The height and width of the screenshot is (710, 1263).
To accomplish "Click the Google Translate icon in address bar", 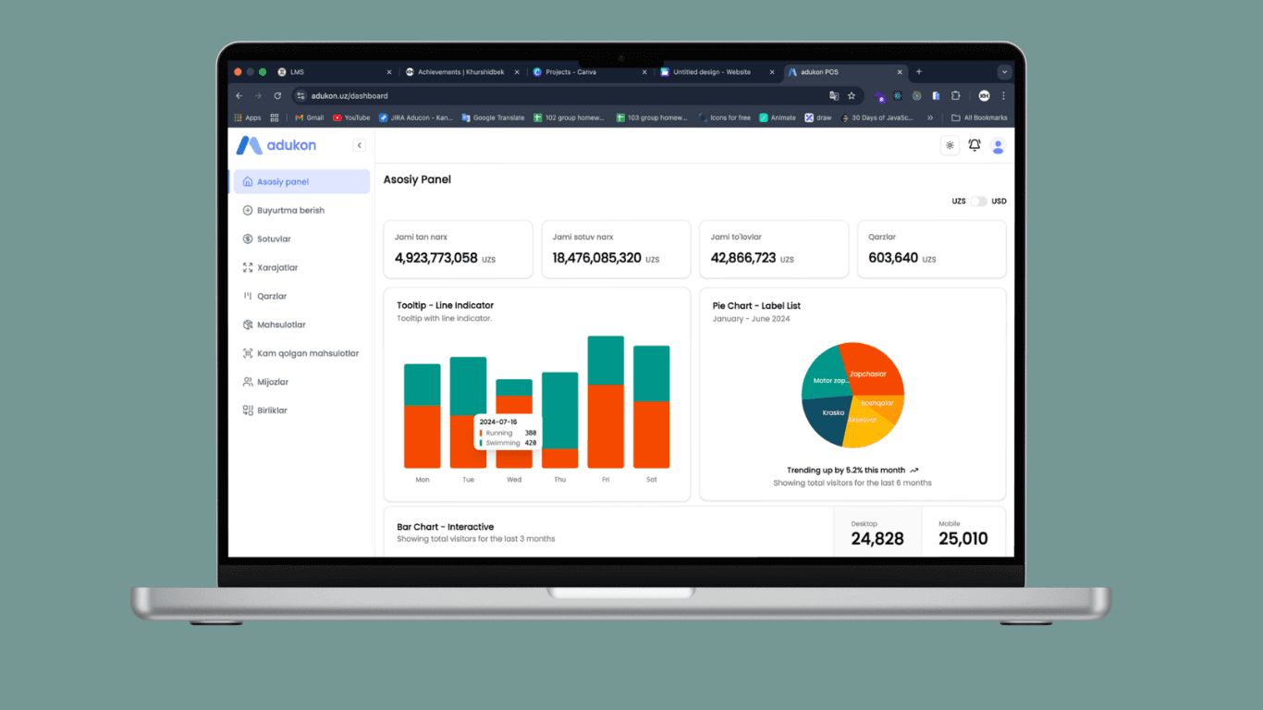I will [x=834, y=95].
